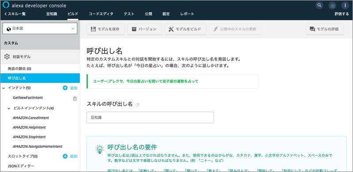Open the search magnifier icon

point(319,5)
